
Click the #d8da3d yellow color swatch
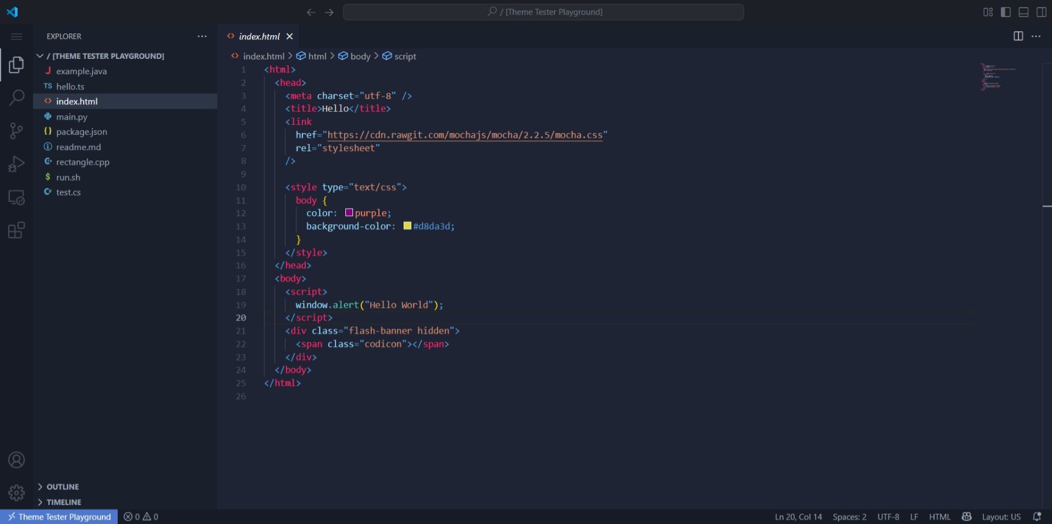407,226
